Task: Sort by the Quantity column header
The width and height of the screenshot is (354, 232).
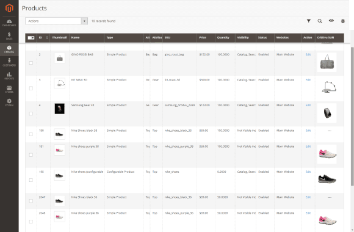Action: [225, 37]
